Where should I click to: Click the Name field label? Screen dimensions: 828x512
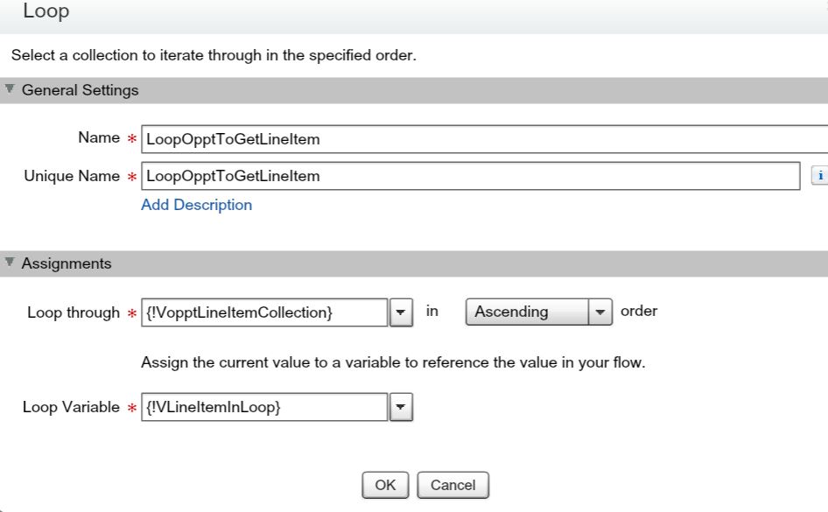coord(98,137)
